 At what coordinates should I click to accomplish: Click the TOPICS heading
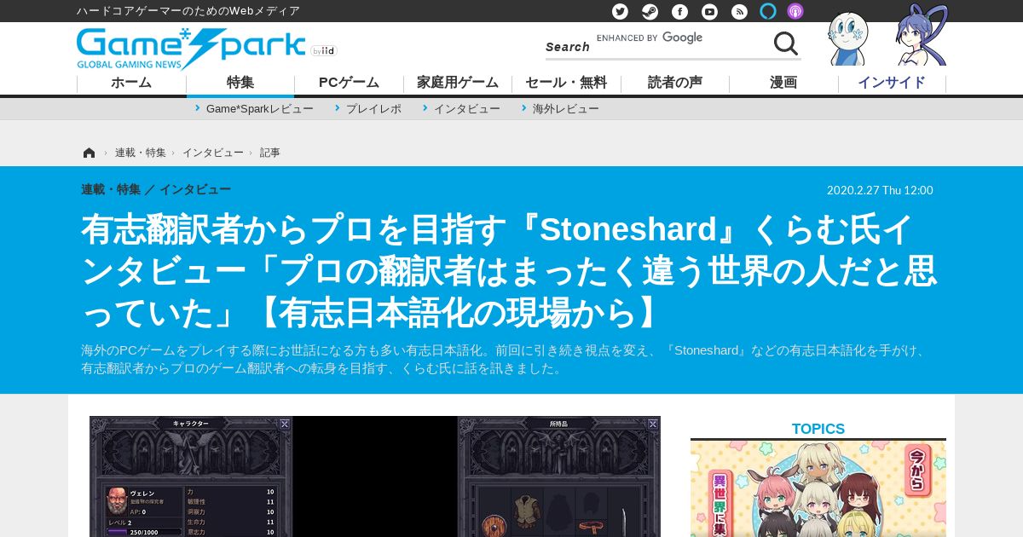[818, 429]
